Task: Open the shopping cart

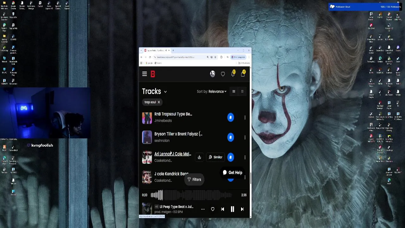Action: click(243, 74)
